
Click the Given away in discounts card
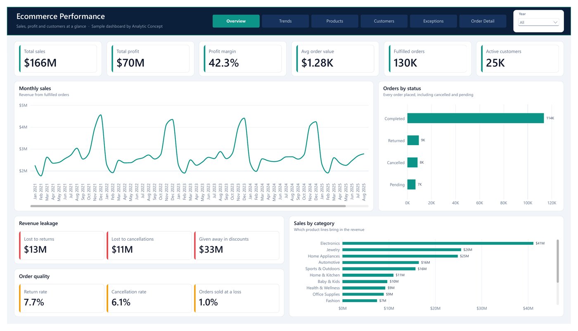click(x=237, y=245)
